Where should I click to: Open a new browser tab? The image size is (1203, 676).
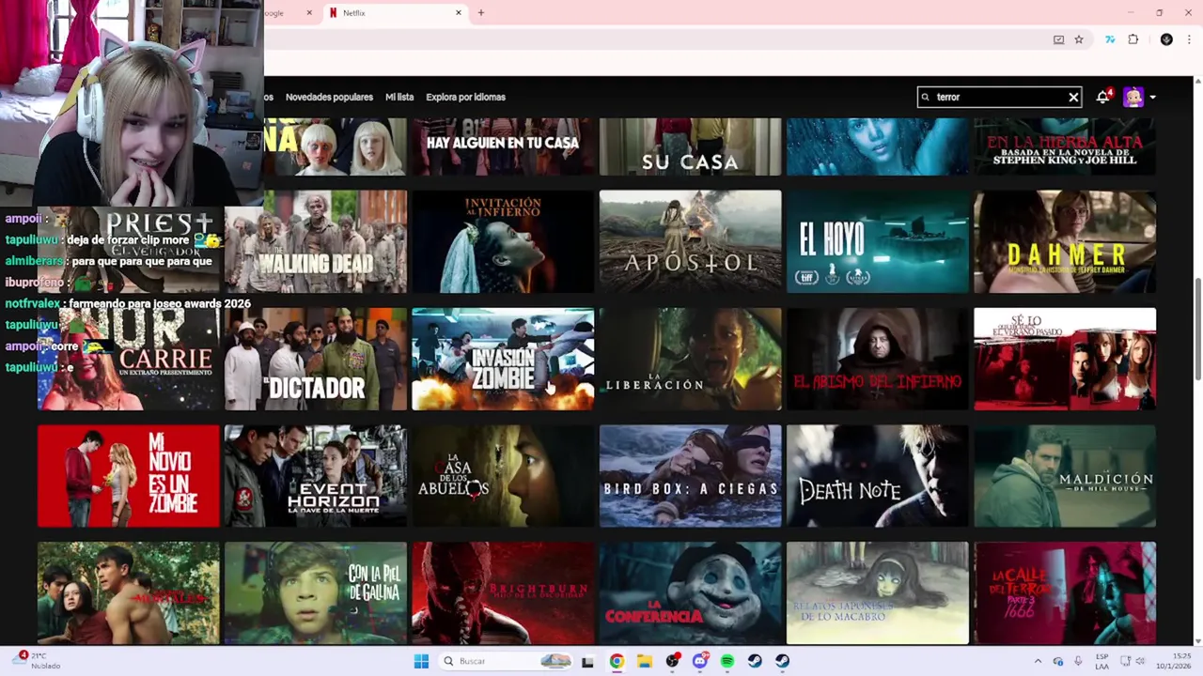point(481,13)
